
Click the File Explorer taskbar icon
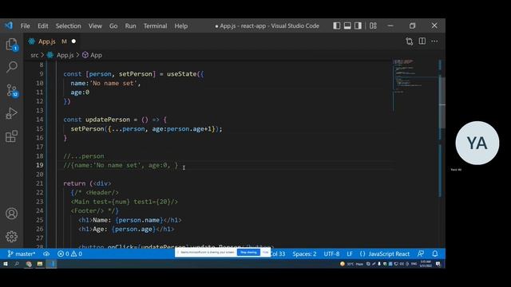(40, 264)
